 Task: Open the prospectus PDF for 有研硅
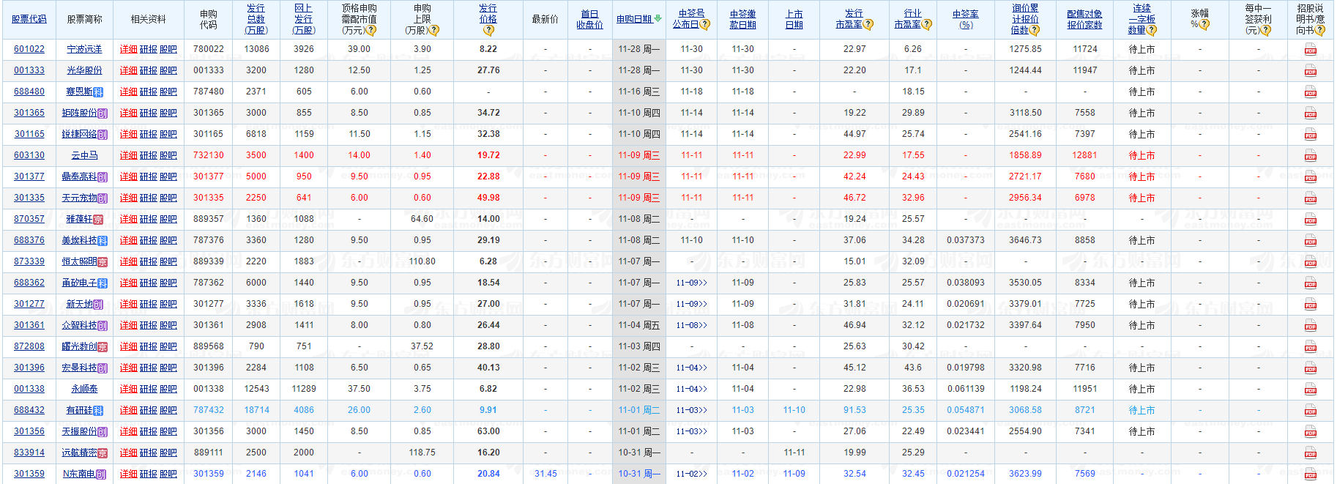coord(1310,411)
